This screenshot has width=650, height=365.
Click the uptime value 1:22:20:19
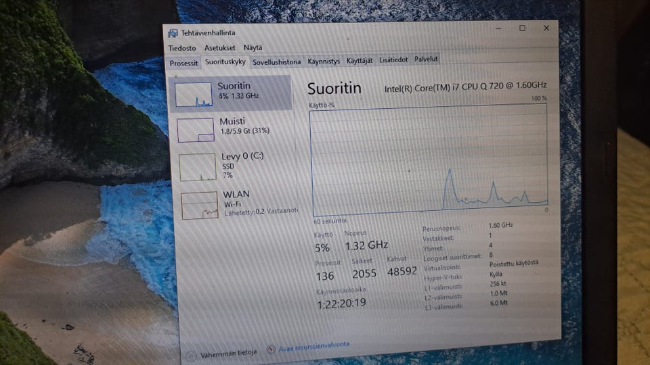[x=341, y=303]
